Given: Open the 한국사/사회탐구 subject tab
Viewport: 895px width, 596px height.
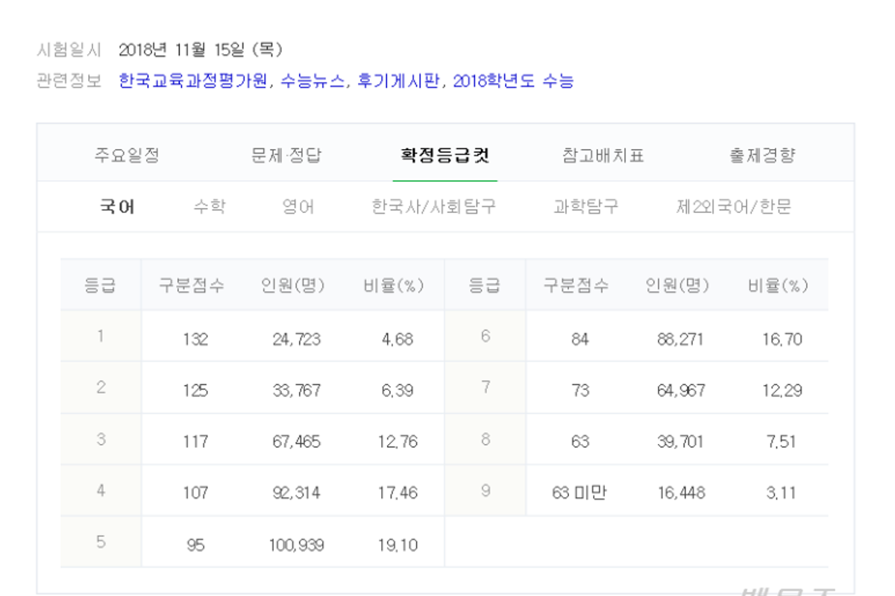Looking at the screenshot, I should 434,206.
